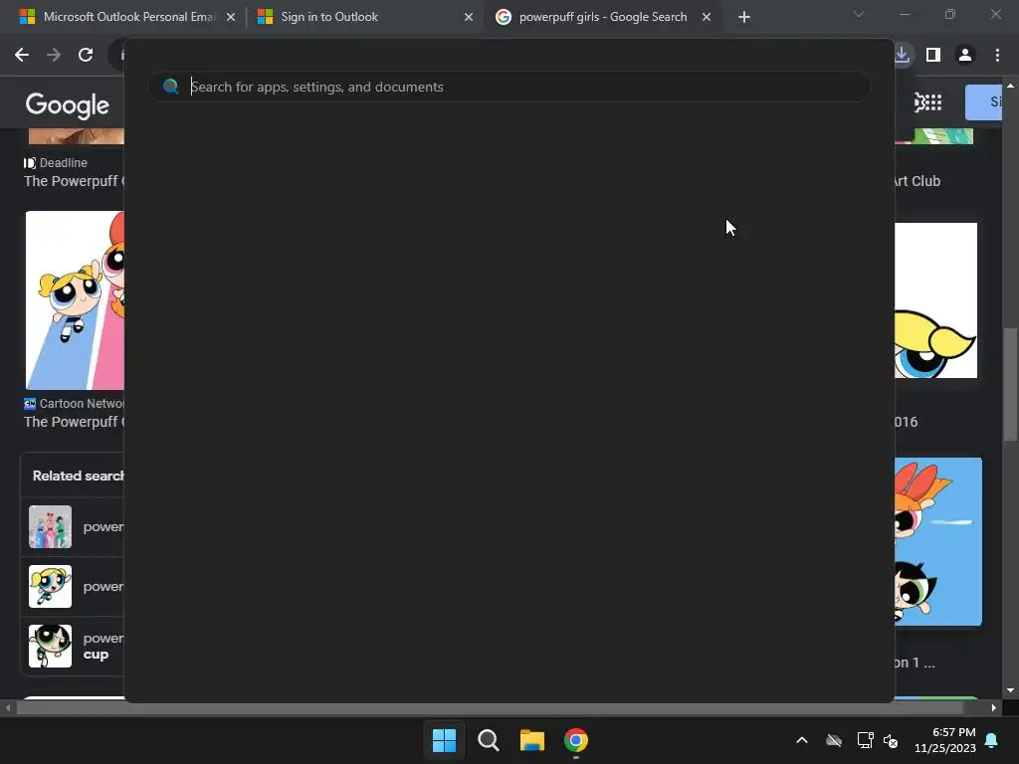Viewport: 1019px width, 764px height.
Task: Go back in Chrome history
Action: click(22, 56)
